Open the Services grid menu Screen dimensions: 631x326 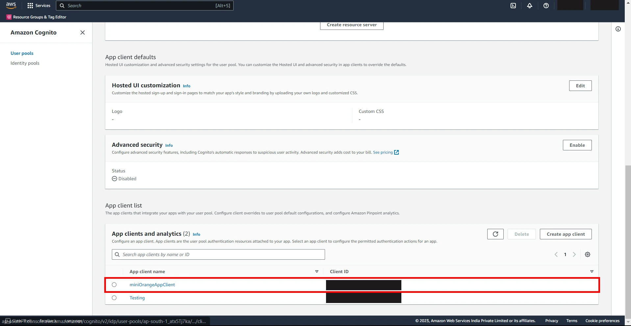pyautogui.click(x=39, y=6)
